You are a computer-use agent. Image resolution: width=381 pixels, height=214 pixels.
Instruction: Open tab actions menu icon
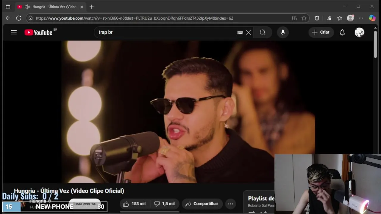coord(8,7)
